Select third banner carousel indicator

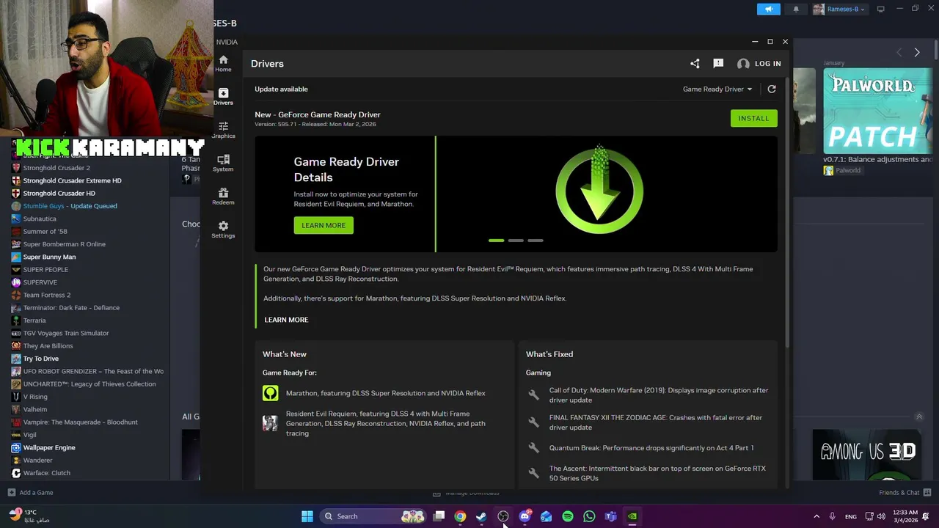[536, 241]
